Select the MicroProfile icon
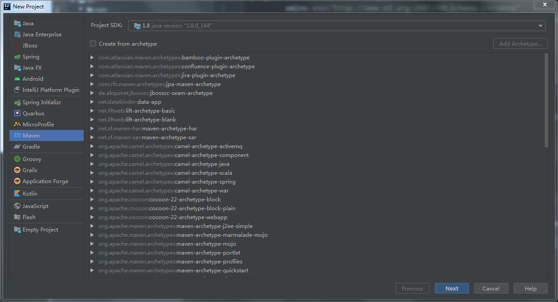The height and width of the screenshot is (302, 558). 17,125
